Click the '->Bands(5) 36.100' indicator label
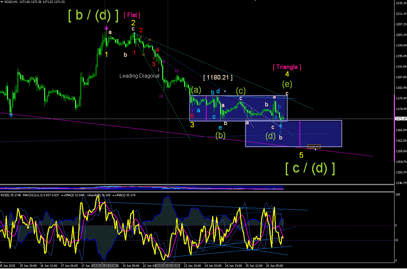This screenshot has height=269, width=407. point(98,195)
